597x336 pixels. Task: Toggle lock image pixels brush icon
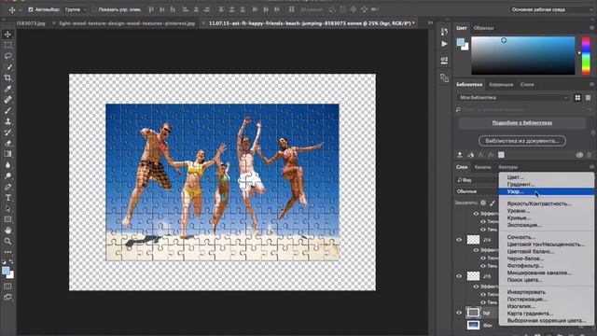493,203
